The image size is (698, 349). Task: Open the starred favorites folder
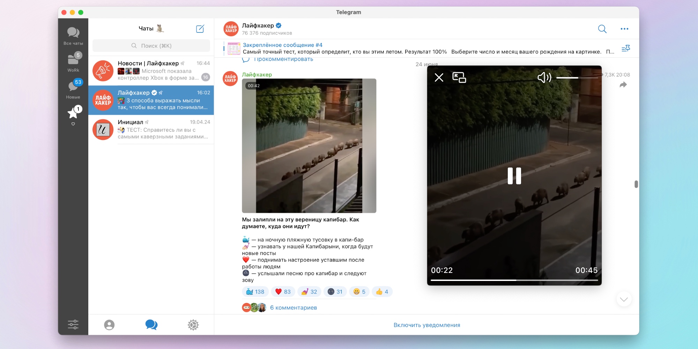coord(73,116)
